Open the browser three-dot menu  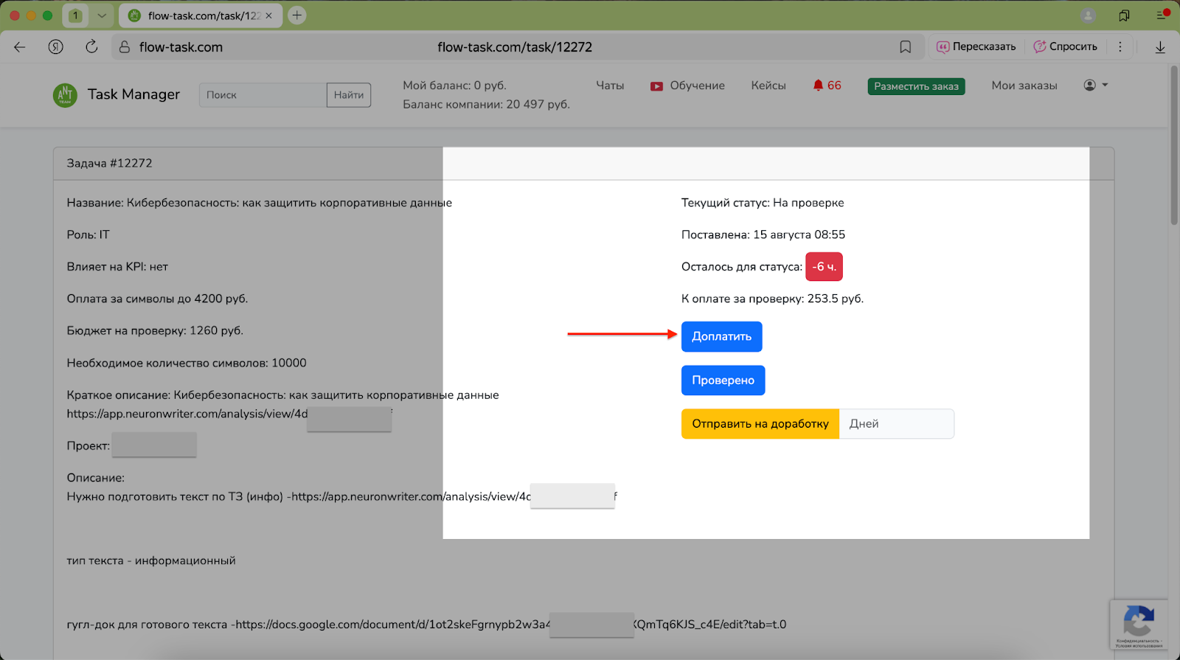1120,47
